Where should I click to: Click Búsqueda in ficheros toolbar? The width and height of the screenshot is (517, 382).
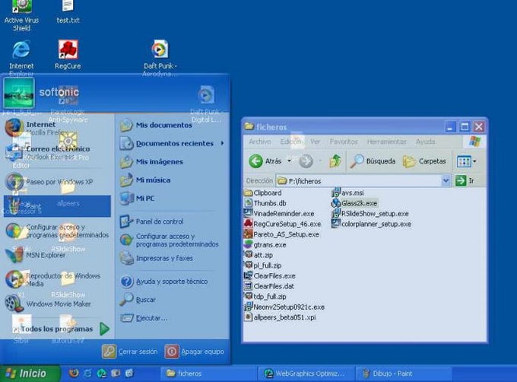373,161
